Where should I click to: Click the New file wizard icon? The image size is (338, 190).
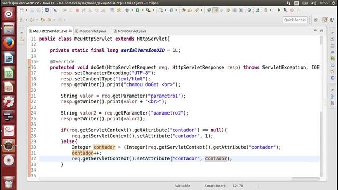pyautogui.click(x=22, y=10)
